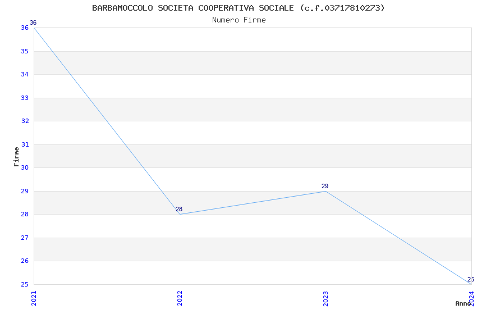Select the y-axis tick 27

coord(25,238)
